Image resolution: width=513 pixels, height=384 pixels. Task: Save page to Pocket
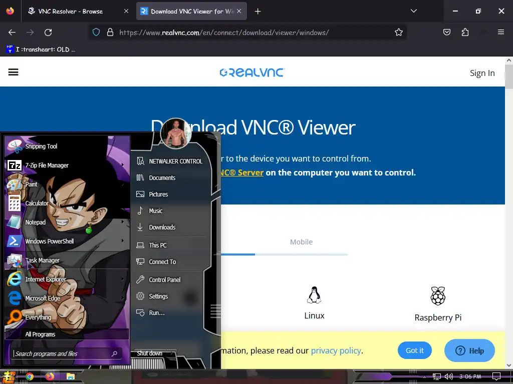446,32
